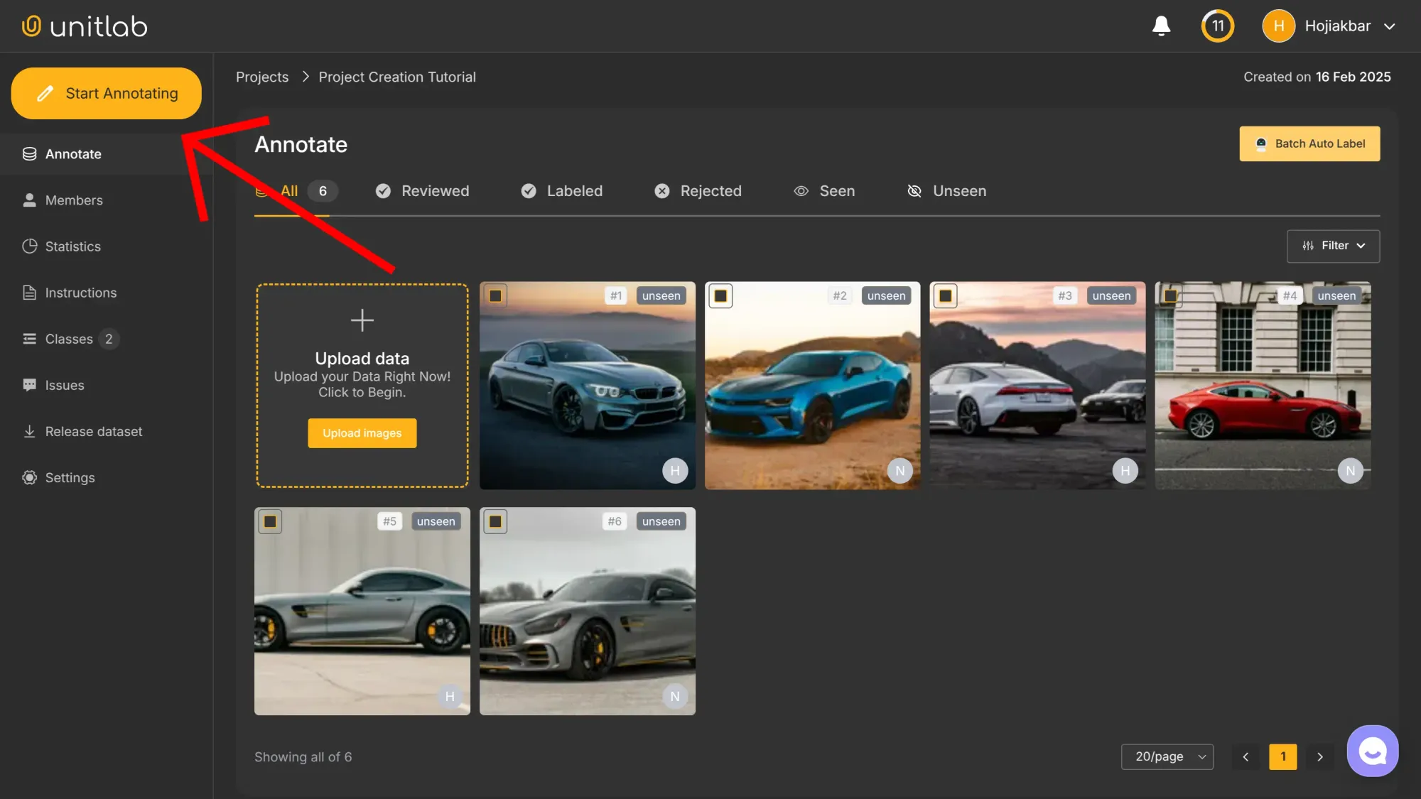Viewport: 1421px width, 799px height.
Task: Click the Start Annotating button
Action: tap(107, 93)
